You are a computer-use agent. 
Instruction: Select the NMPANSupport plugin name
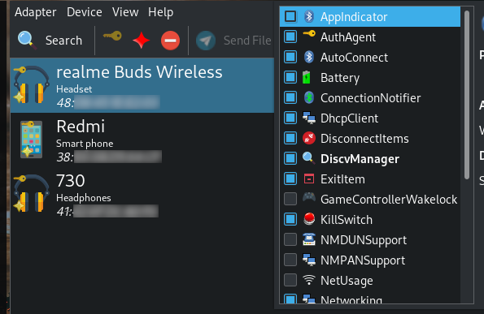click(x=363, y=260)
